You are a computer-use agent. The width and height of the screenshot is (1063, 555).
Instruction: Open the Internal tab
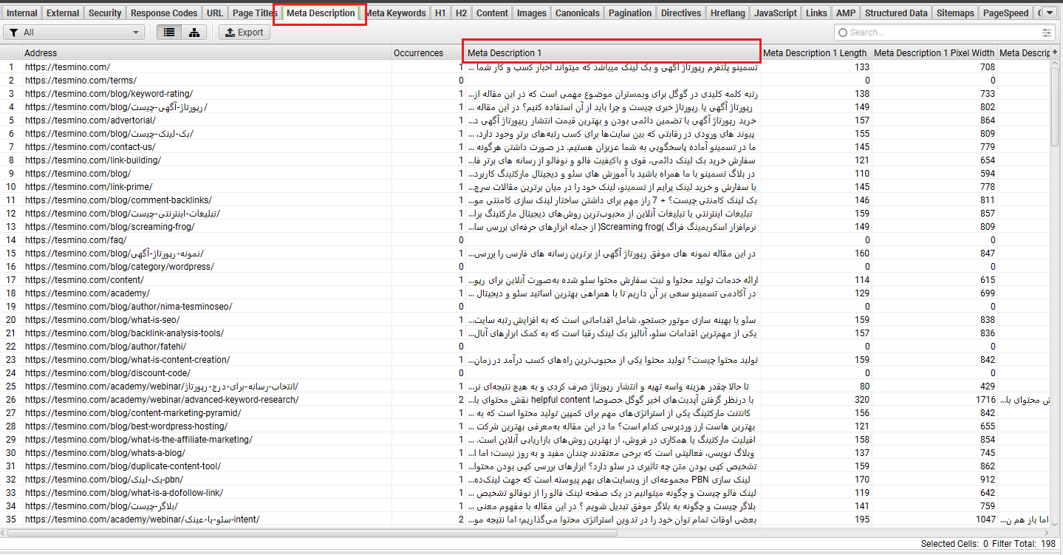[x=22, y=13]
